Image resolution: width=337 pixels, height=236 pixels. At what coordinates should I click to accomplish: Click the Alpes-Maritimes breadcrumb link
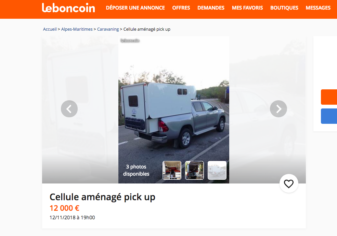tap(77, 29)
